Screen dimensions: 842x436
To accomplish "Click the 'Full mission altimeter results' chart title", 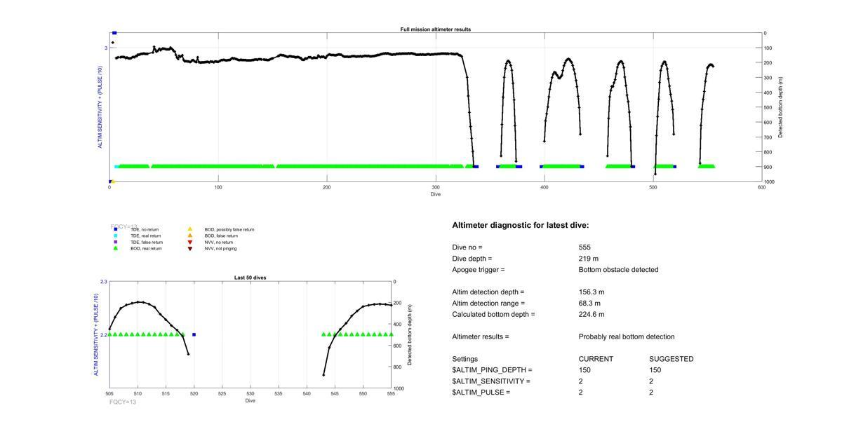I will coord(436,29).
